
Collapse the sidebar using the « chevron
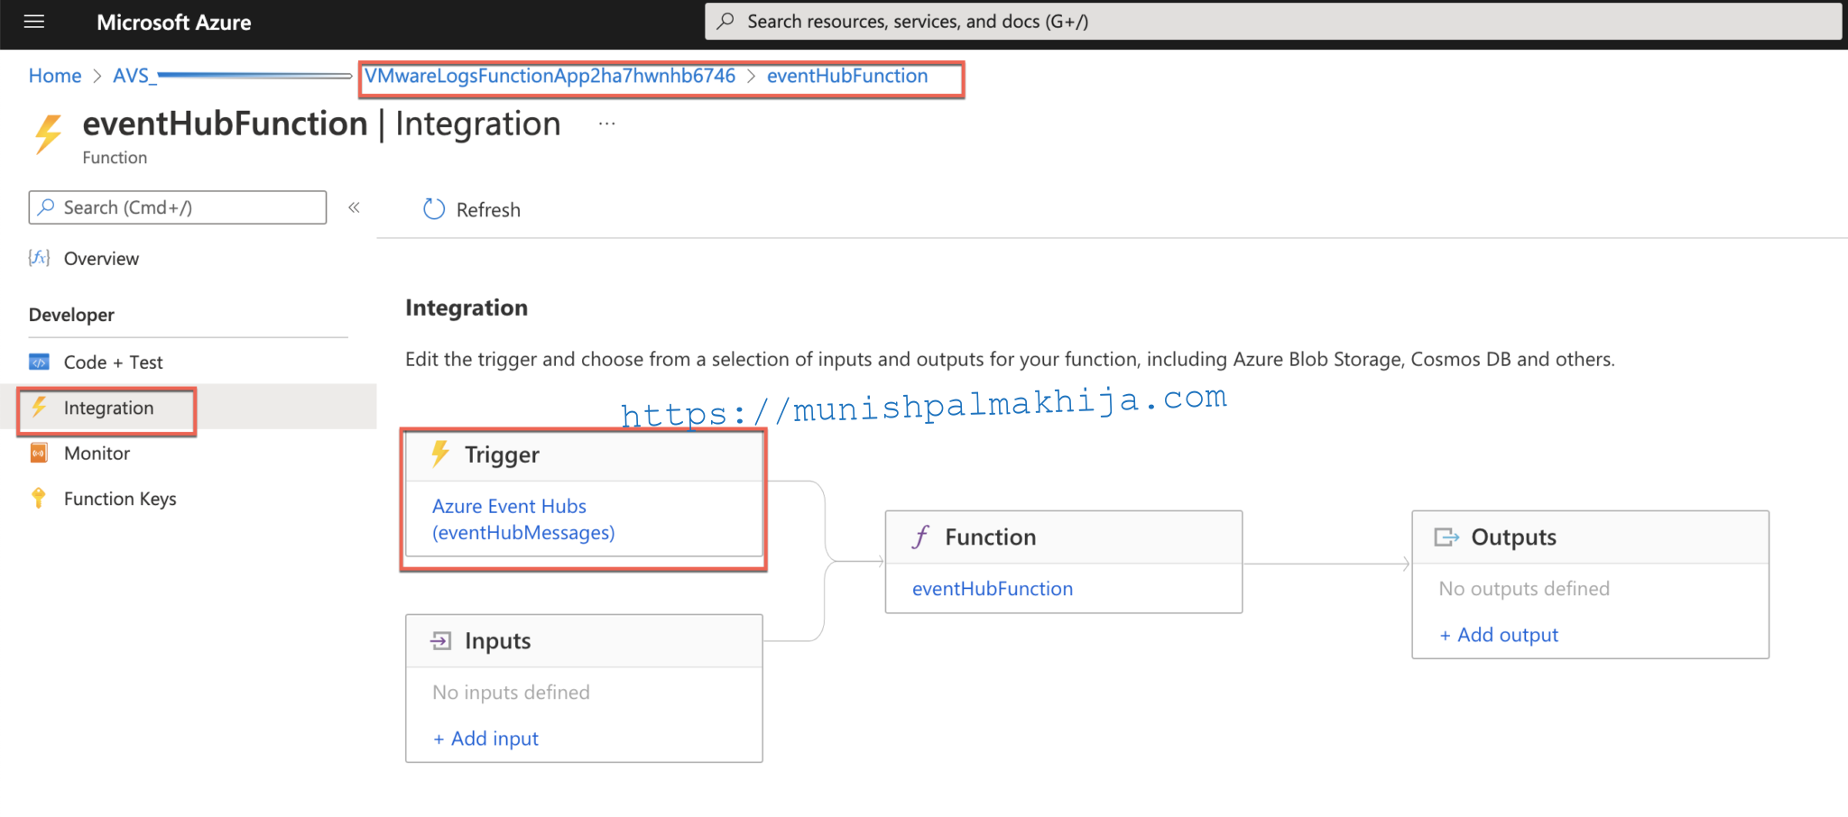[355, 207]
